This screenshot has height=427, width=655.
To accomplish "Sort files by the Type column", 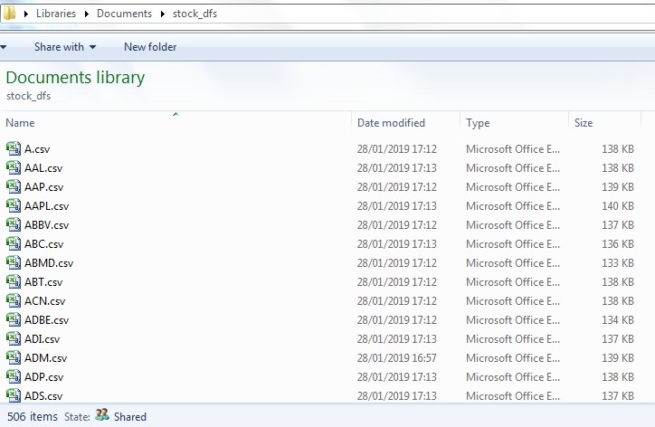I will click(478, 123).
